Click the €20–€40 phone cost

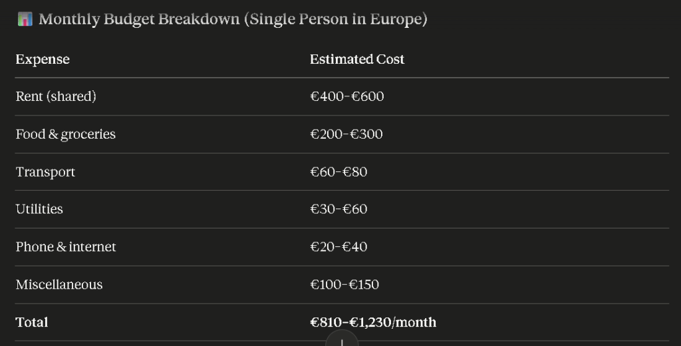(339, 247)
